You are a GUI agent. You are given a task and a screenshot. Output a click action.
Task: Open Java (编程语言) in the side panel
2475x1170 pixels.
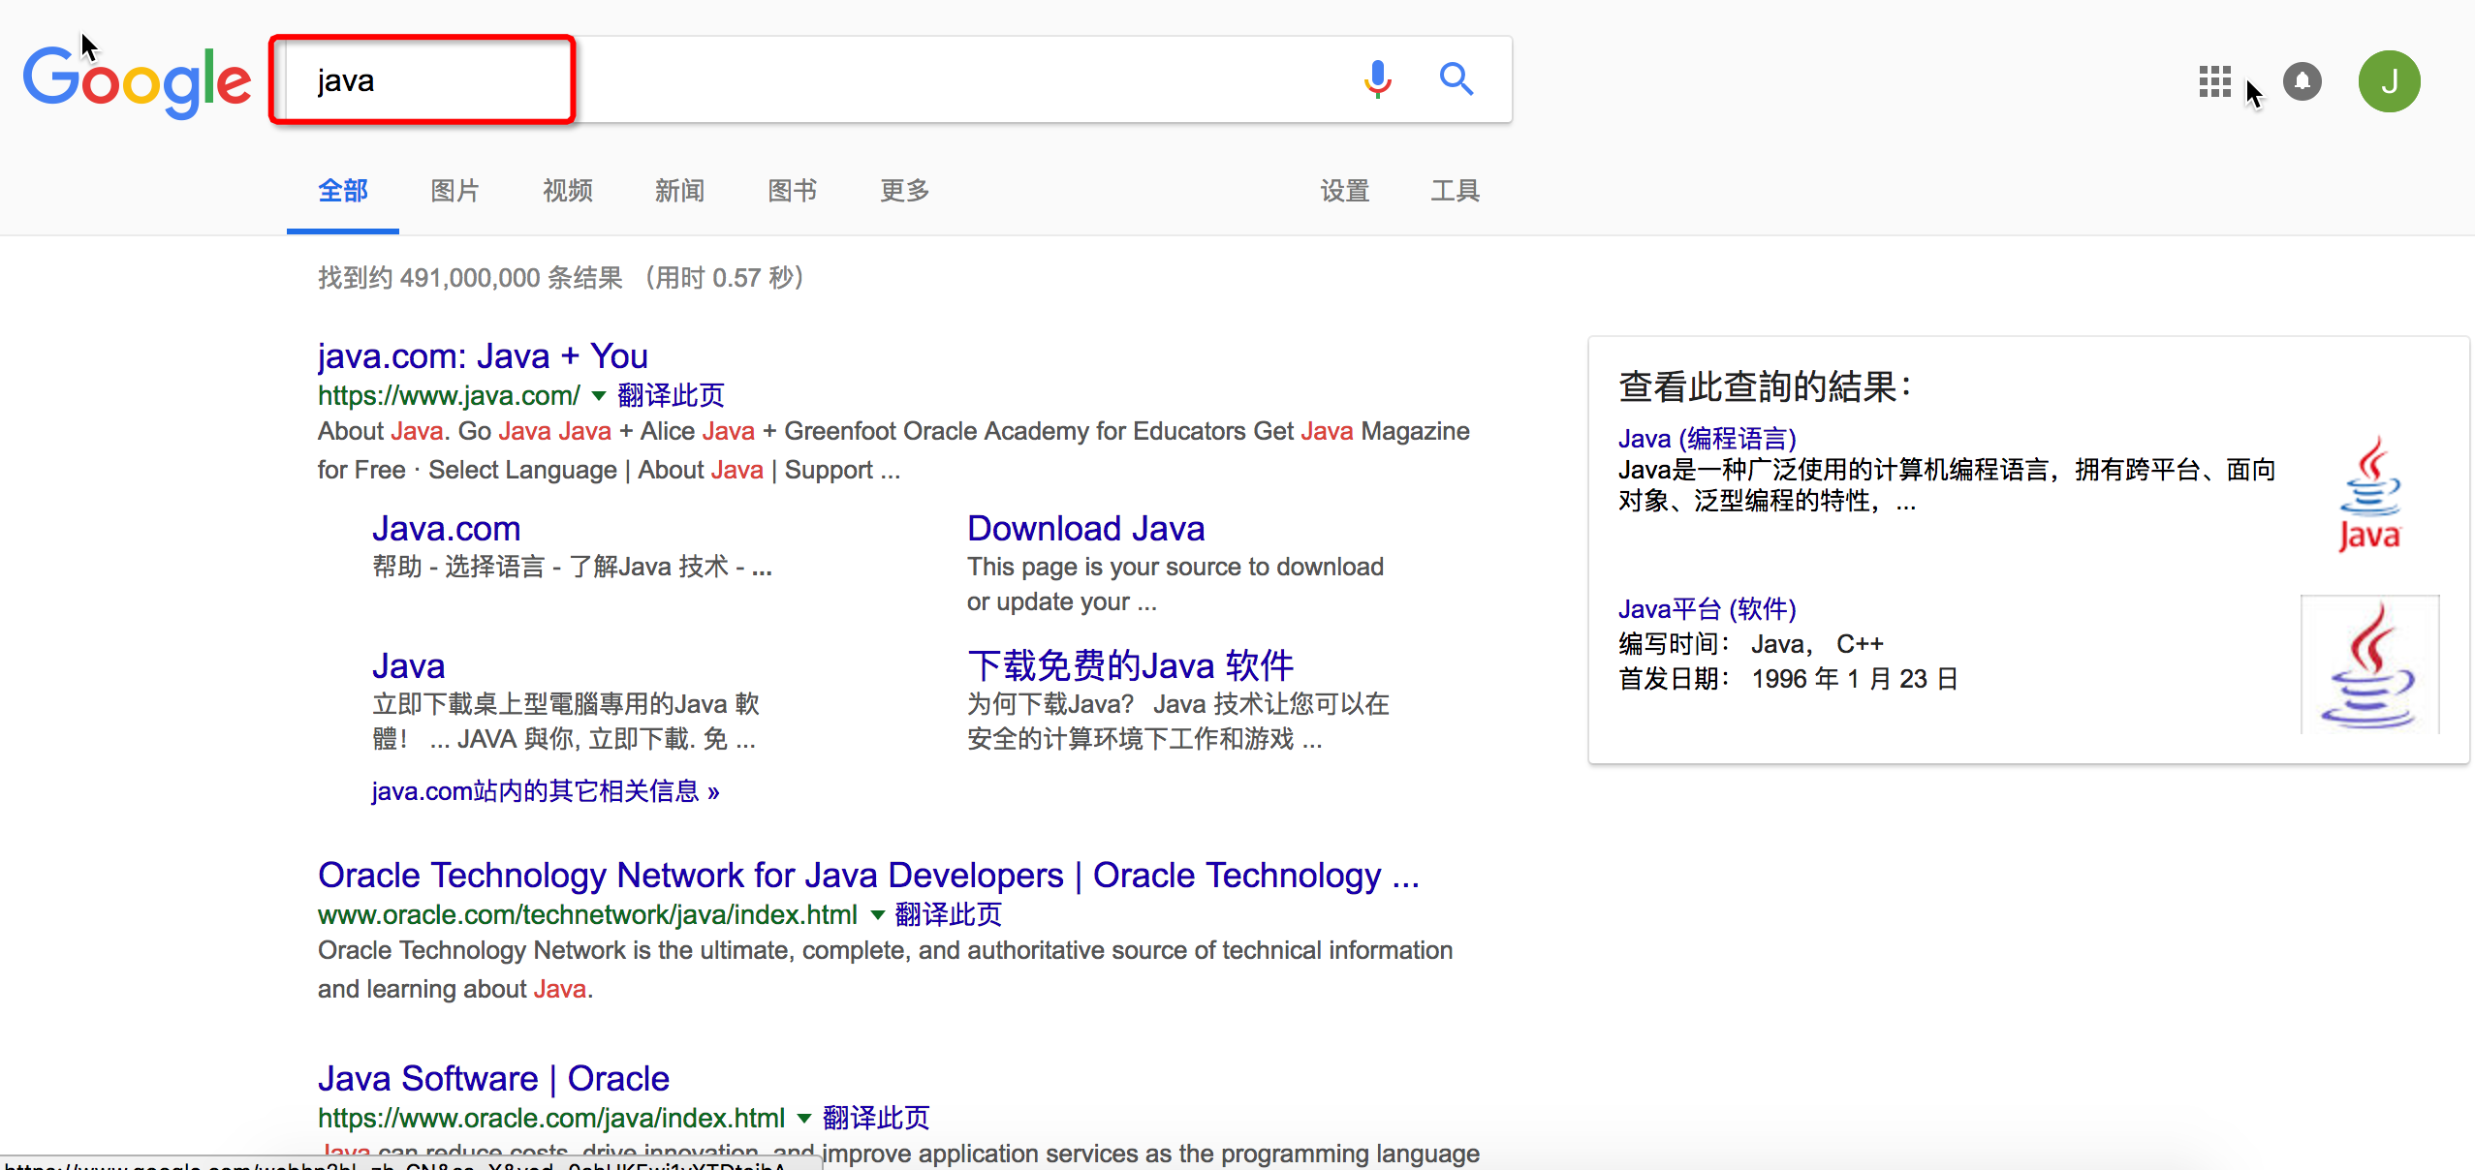coord(1707,439)
